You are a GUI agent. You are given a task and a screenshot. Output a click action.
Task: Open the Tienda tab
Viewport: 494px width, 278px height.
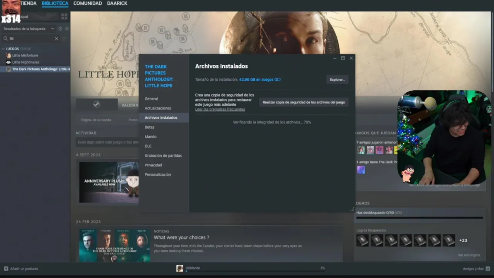click(28, 3)
